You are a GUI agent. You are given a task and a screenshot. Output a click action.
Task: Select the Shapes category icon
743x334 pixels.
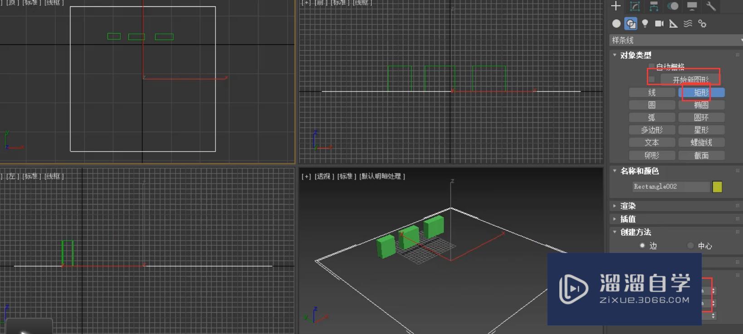click(x=631, y=24)
